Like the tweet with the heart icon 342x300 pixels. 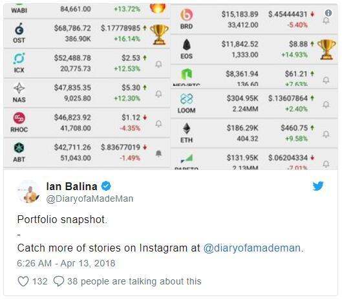click(x=23, y=281)
